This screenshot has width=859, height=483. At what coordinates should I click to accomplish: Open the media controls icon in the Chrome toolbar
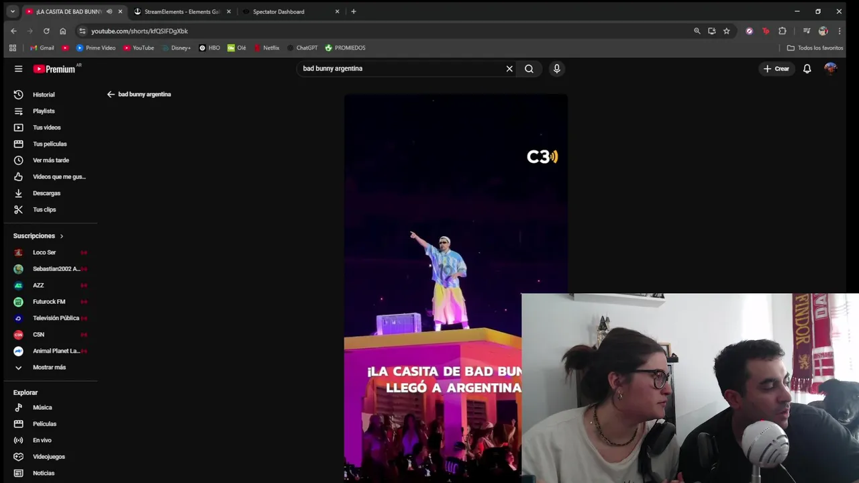(x=807, y=31)
